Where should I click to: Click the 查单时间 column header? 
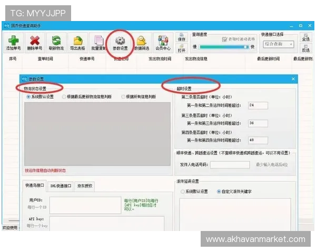tap(45, 59)
